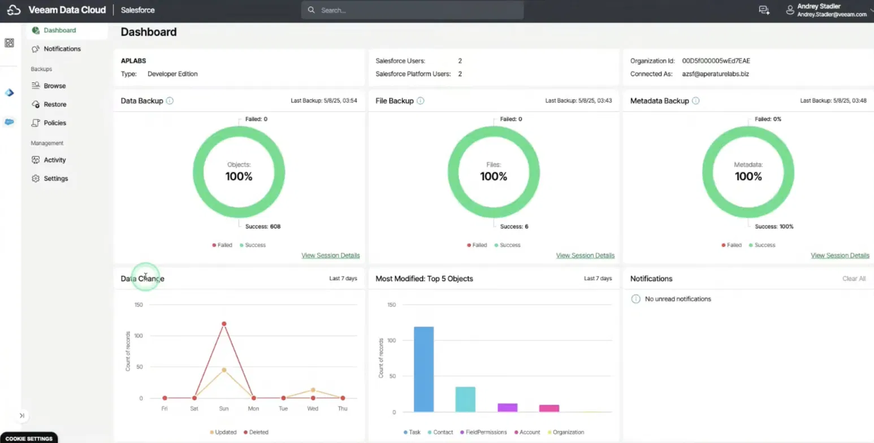This screenshot has height=443, width=874.
Task: Toggle Success legend in Metadata Backup chart
Action: pos(762,245)
